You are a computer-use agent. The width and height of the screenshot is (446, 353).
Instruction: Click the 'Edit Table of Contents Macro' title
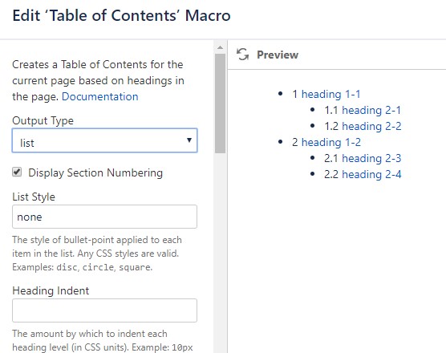pos(121,15)
